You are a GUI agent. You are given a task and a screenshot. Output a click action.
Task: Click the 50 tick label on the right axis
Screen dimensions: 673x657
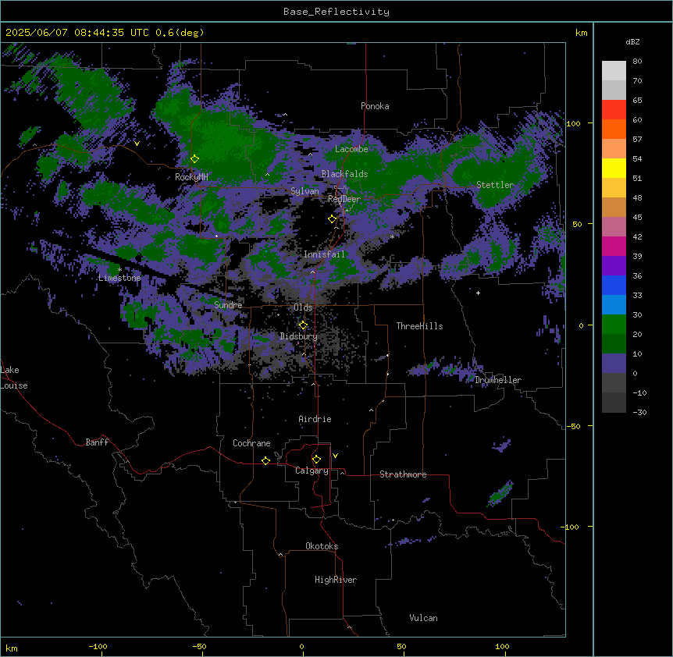coord(577,224)
